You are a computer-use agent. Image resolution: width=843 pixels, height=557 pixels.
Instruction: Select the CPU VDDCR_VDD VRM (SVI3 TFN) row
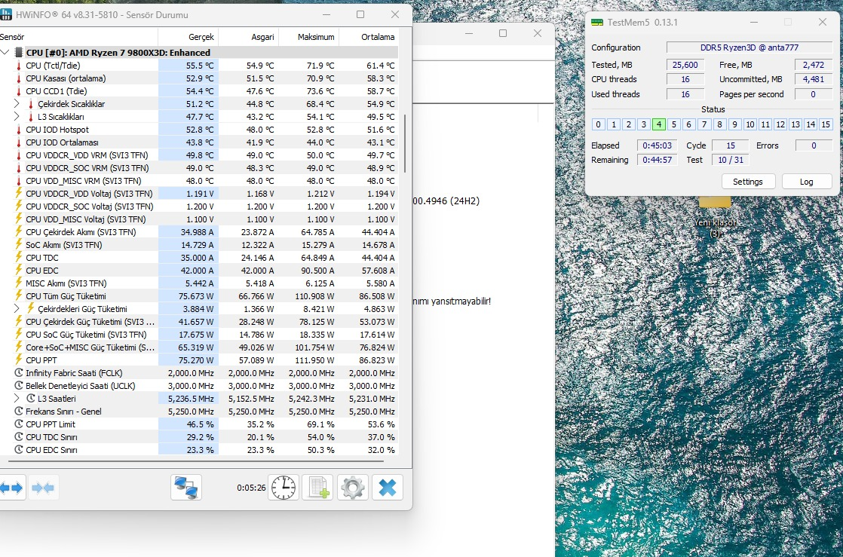(199, 155)
